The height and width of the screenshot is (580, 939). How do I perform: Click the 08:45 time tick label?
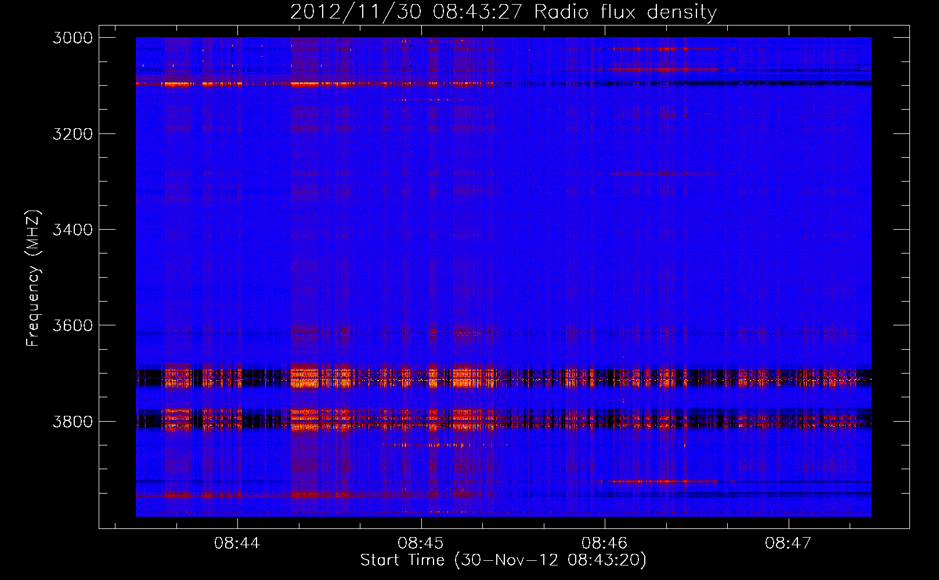tap(421, 543)
